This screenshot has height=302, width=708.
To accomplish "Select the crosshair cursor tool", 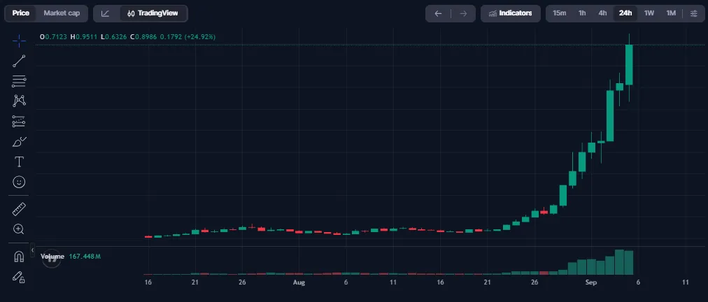I will click(19, 41).
